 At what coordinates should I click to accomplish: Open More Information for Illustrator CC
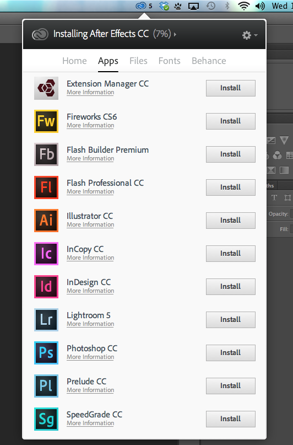90,225
